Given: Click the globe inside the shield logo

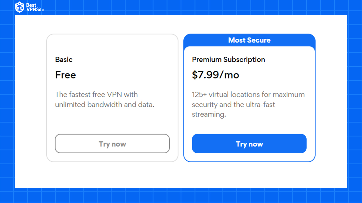Looking at the screenshot, I should 20,8.
